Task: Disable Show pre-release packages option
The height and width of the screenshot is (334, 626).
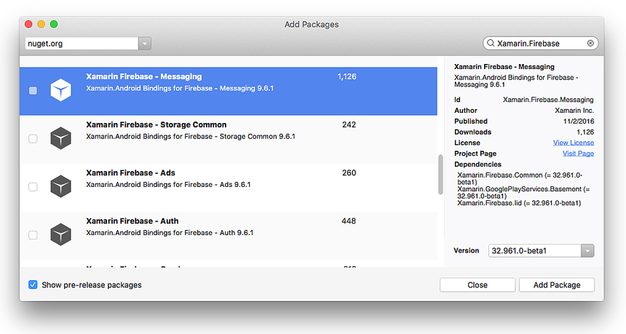Action: 33,285
